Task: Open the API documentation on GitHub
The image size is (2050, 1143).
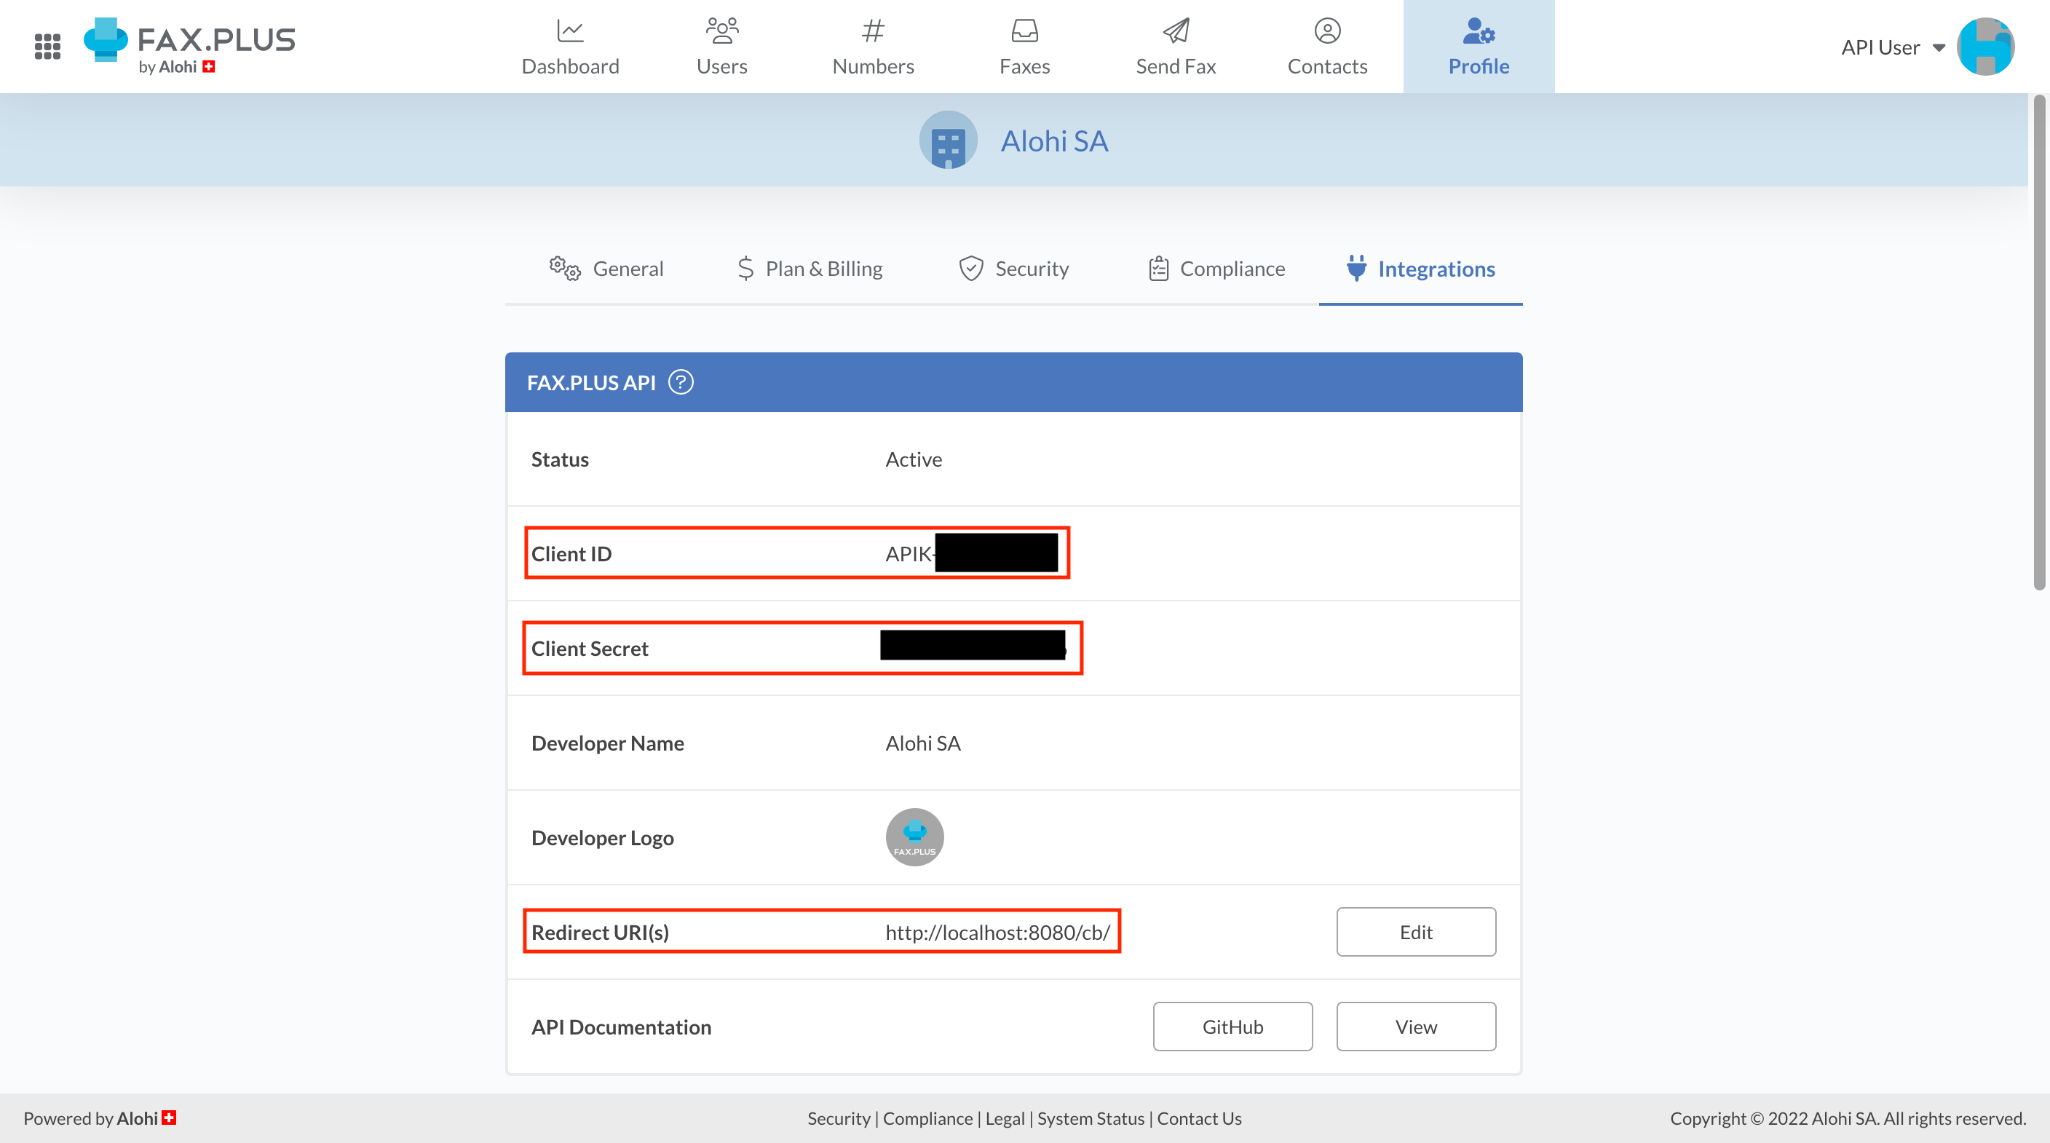Action: click(1232, 1026)
